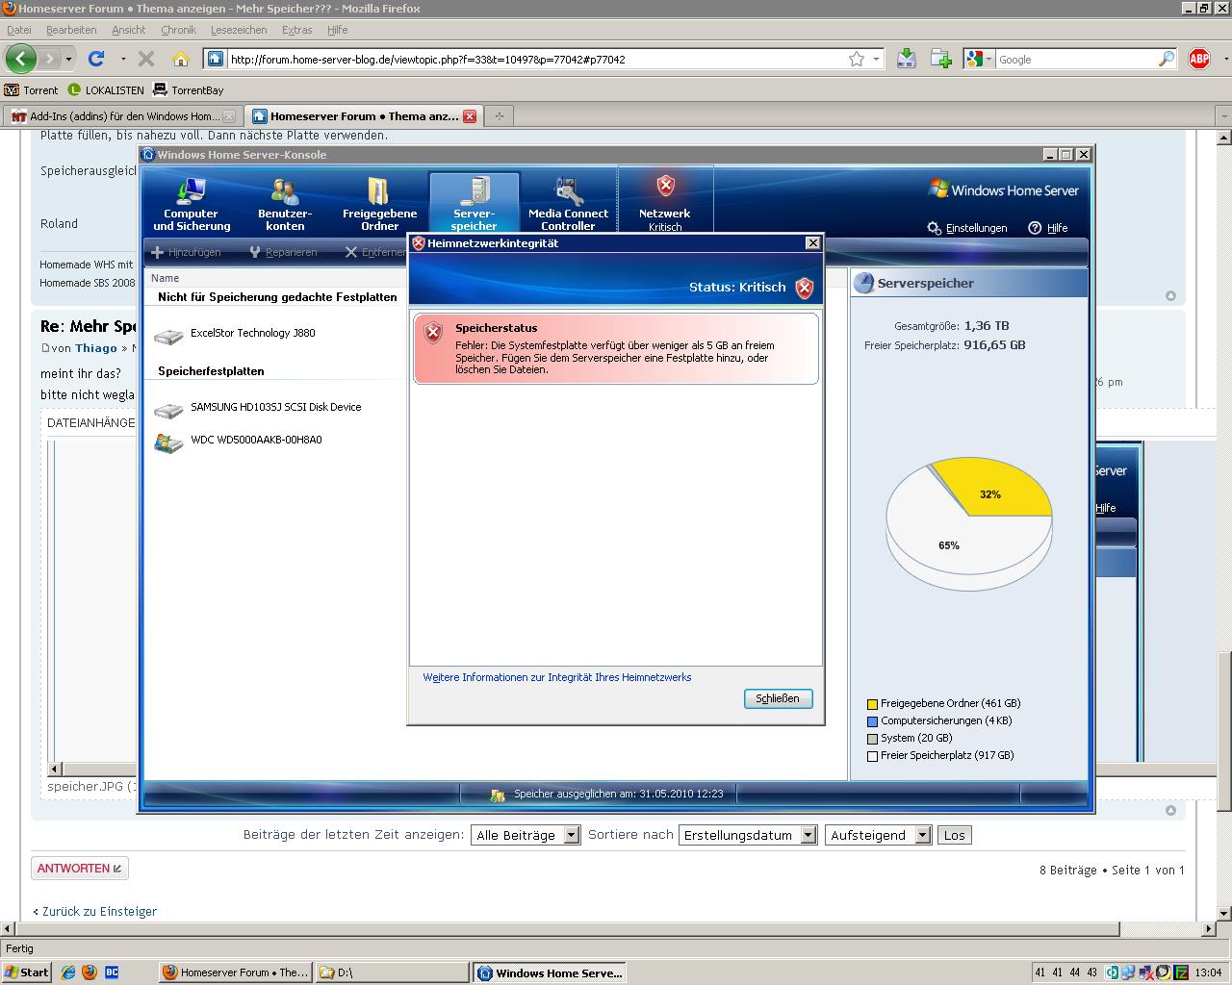Bookmark page with star icon
The height and width of the screenshot is (985, 1232).
[x=857, y=60]
